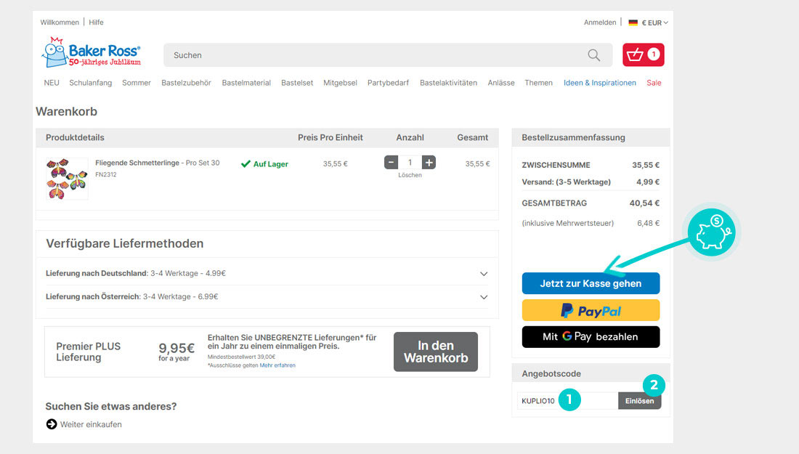Click the search magnifier icon
The image size is (799, 454).
tap(593, 55)
